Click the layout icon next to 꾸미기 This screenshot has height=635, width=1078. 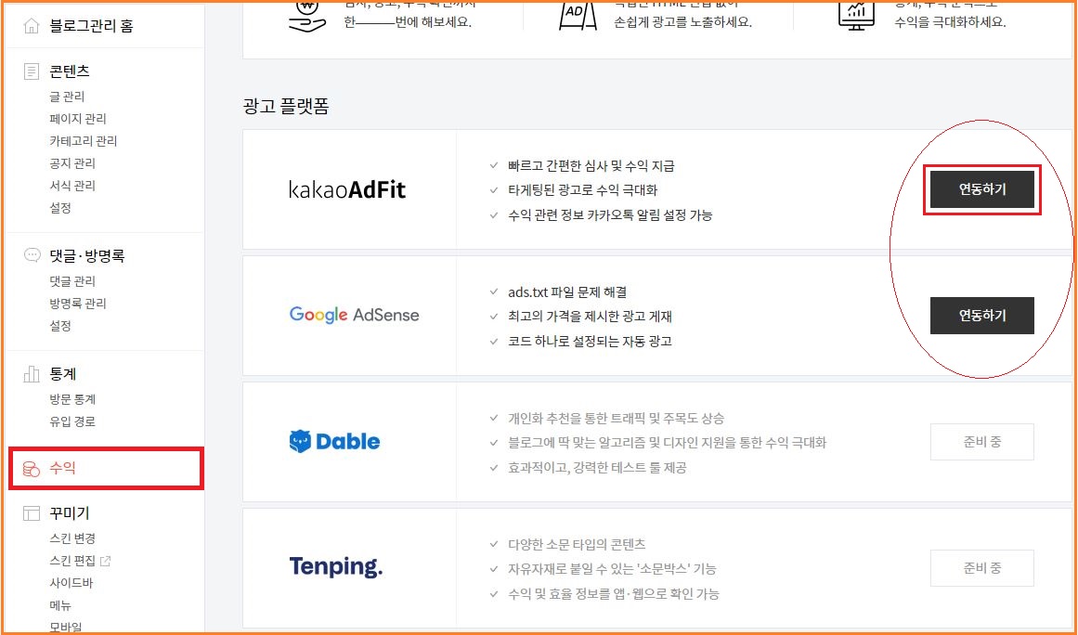tap(32, 513)
